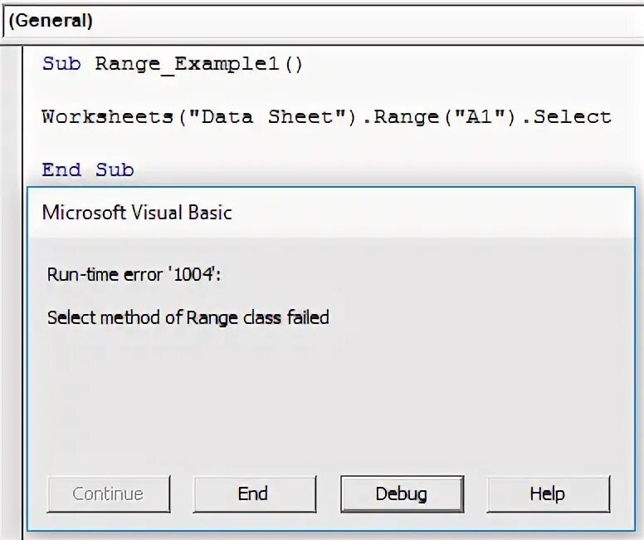Place cursor in the Range_Example1 procedure name
The width and height of the screenshot is (644, 540).
[187, 64]
